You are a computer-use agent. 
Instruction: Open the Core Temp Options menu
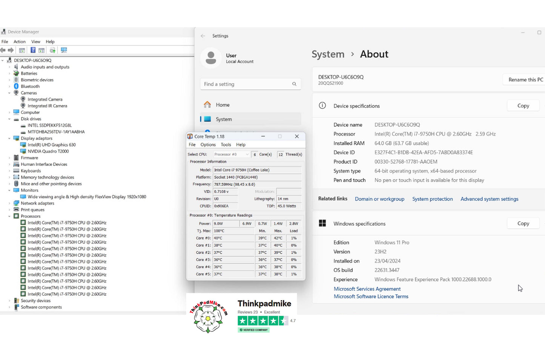tap(208, 145)
